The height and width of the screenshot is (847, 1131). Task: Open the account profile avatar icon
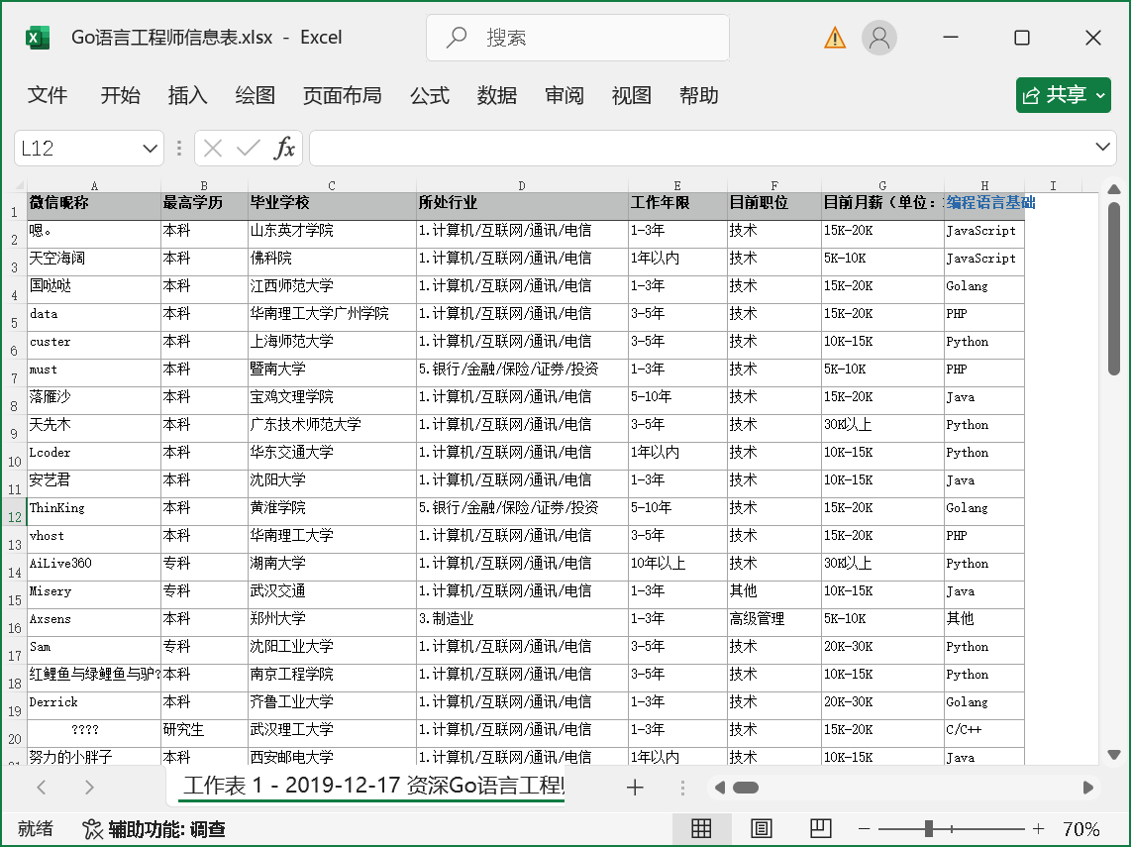click(879, 37)
